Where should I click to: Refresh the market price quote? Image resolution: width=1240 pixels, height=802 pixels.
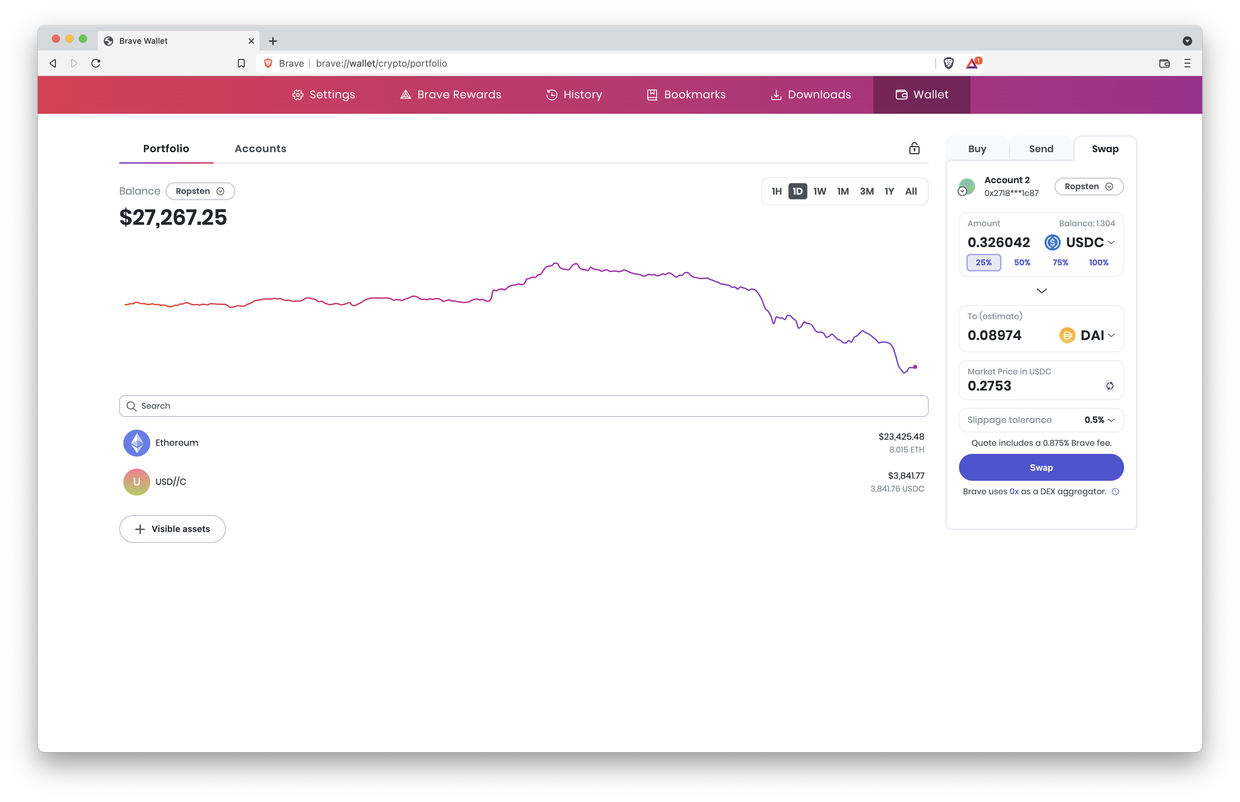(1110, 386)
